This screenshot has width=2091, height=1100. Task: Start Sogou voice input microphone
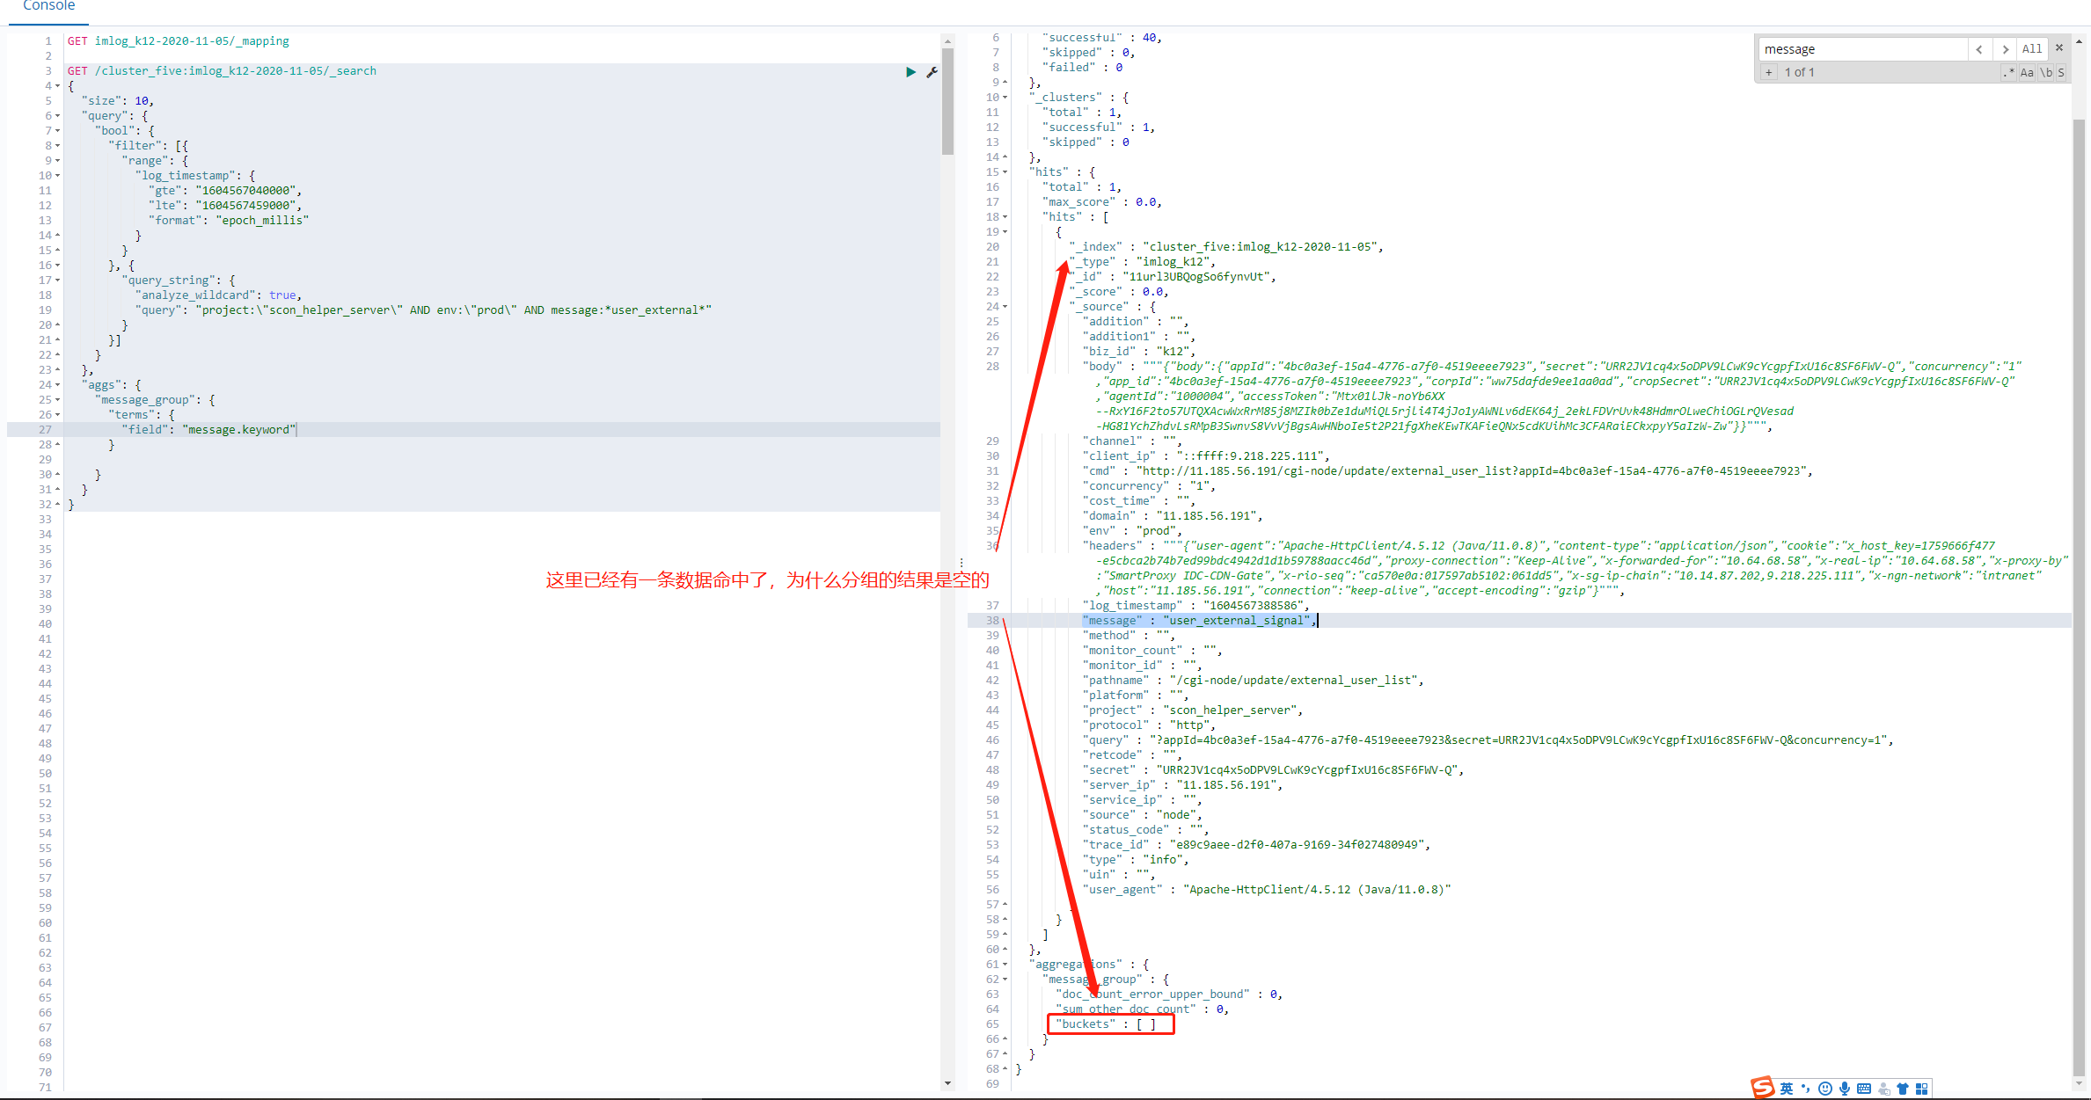tap(1845, 1089)
